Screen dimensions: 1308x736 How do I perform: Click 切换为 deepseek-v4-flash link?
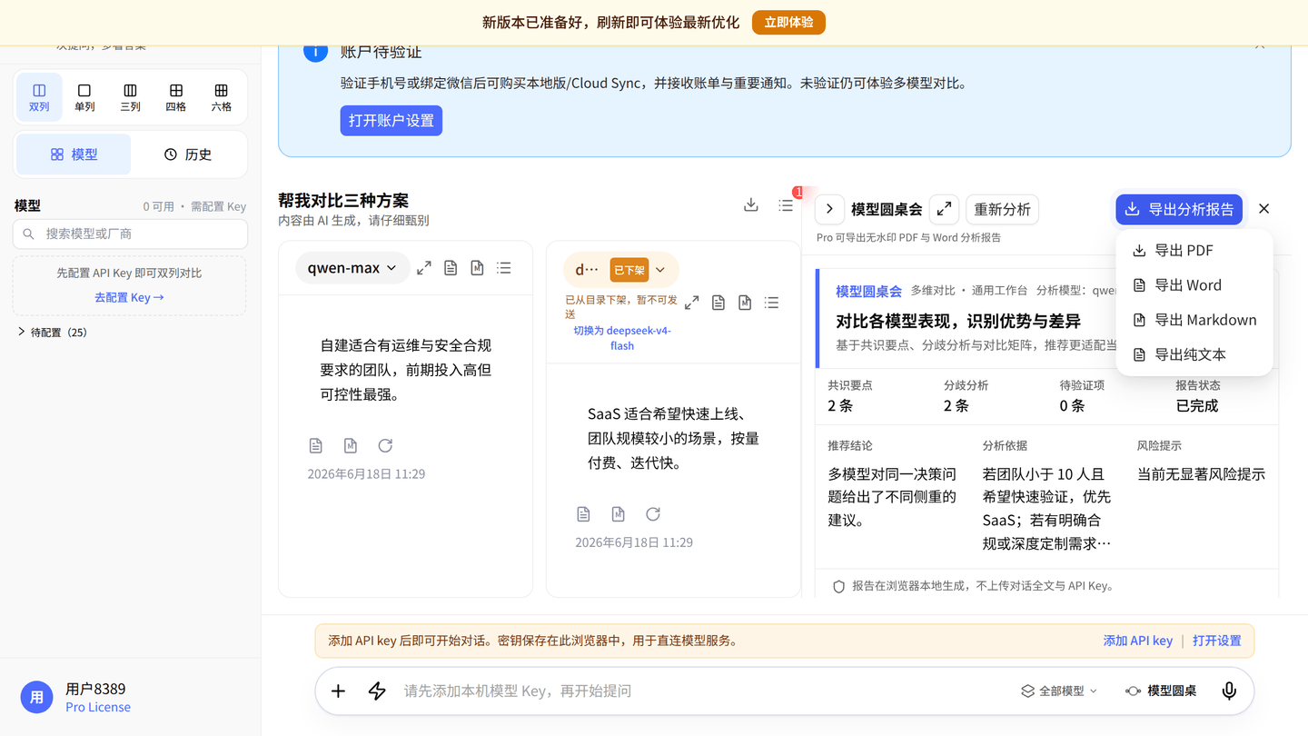coord(622,338)
